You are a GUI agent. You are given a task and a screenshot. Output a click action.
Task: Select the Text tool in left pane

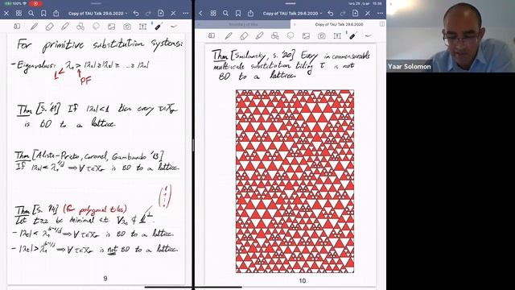[142, 27]
